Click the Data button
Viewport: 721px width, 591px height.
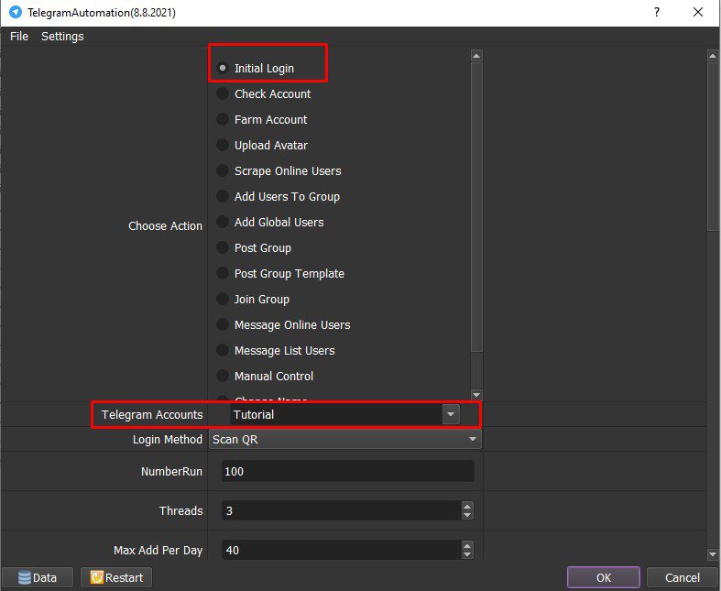[x=38, y=577]
